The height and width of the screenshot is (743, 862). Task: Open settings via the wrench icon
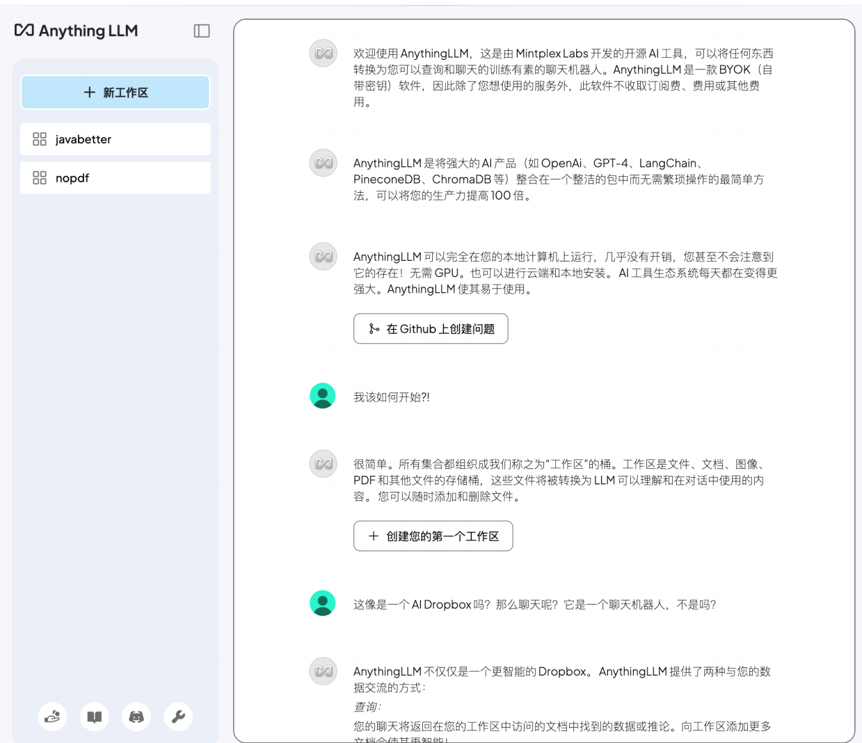[178, 717]
